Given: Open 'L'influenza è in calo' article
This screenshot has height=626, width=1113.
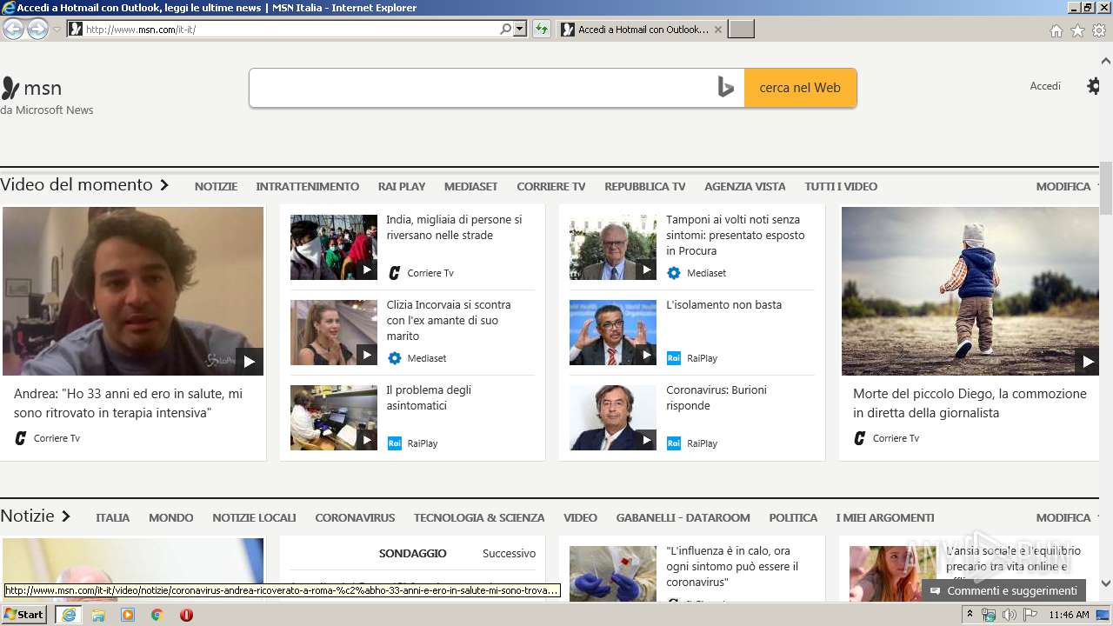Looking at the screenshot, I should click(732, 566).
